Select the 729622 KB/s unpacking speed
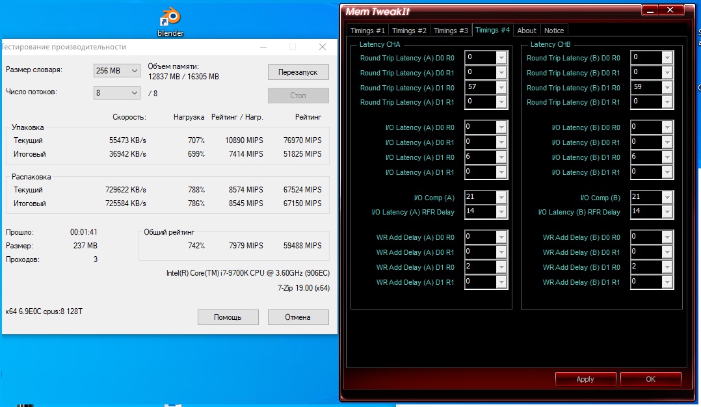701x407 pixels. (x=126, y=189)
